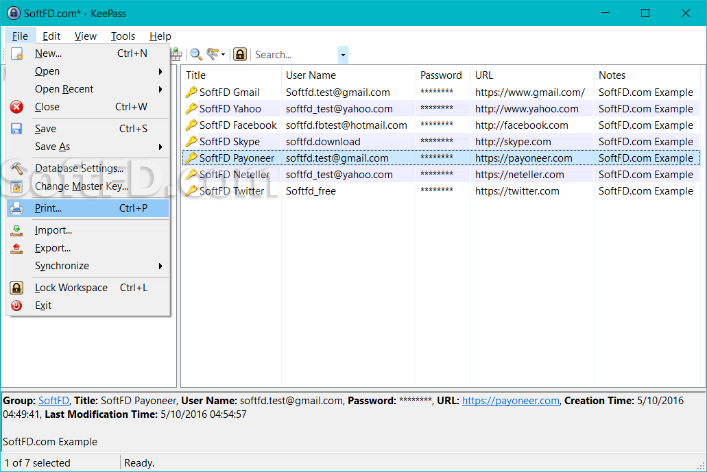Select Print... in the File menu
This screenshot has width=707, height=472.
pyautogui.click(x=88, y=208)
